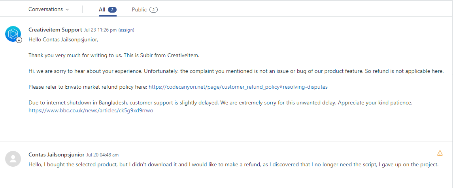Open the codecanyon customer refund policy link
This screenshot has height=188, width=453.
pyautogui.click(x=238, y=87)
